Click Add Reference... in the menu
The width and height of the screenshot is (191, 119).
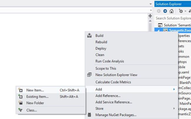(108, 96)
